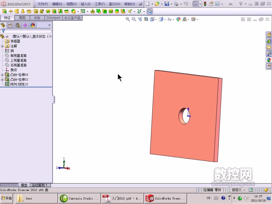Select the Zoom to Fit icon
This screenshot has height=204, width=272.
[128, 19]
